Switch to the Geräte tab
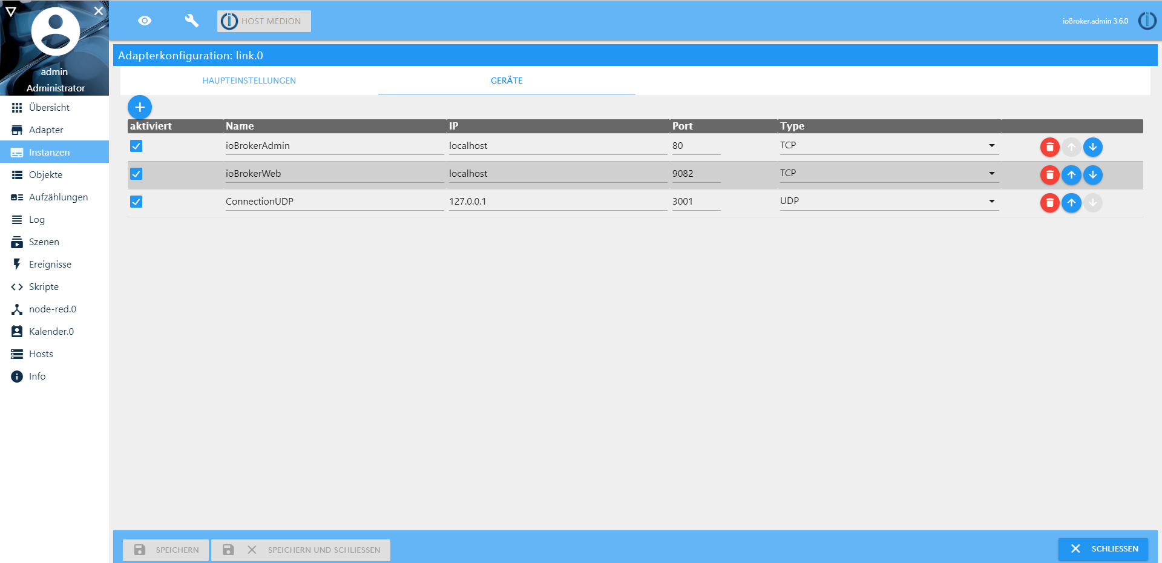1162x563 pixels. click(x=507, y=81)
